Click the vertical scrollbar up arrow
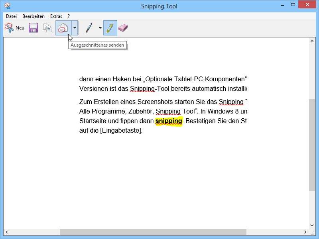 [x=312, y=41]
